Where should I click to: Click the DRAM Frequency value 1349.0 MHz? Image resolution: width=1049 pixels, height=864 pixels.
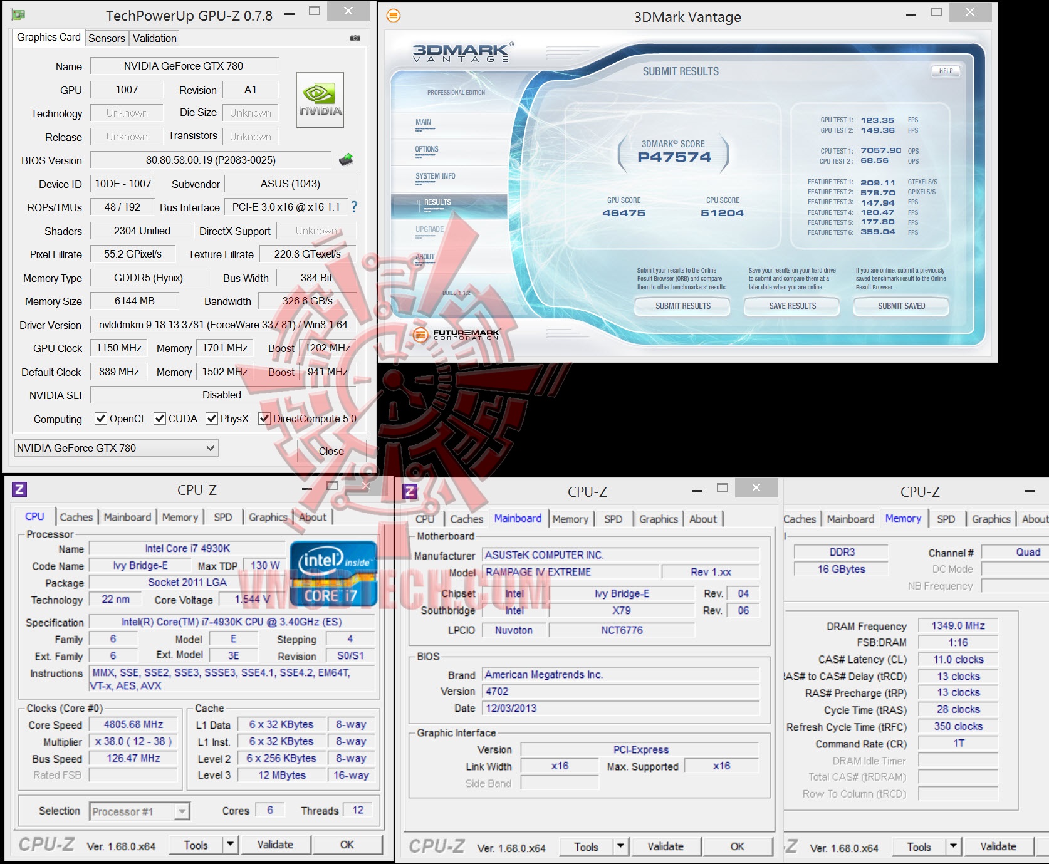point(958,625)
